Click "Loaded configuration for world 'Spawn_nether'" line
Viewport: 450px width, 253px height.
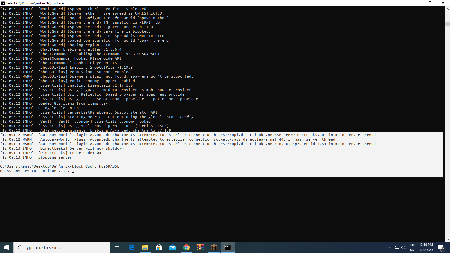(x=84, y=18)
